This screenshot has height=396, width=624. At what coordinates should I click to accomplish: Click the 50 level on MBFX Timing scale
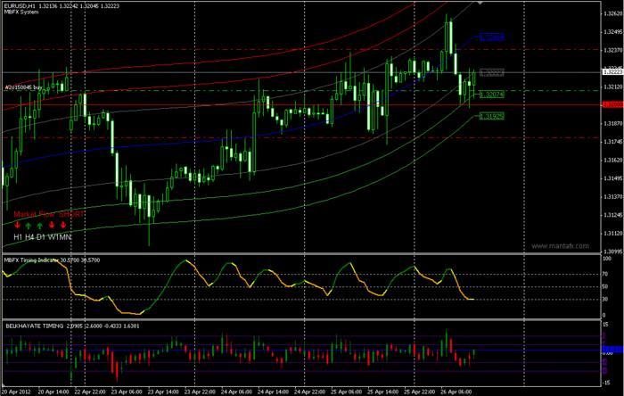click(x=605, y=286)
